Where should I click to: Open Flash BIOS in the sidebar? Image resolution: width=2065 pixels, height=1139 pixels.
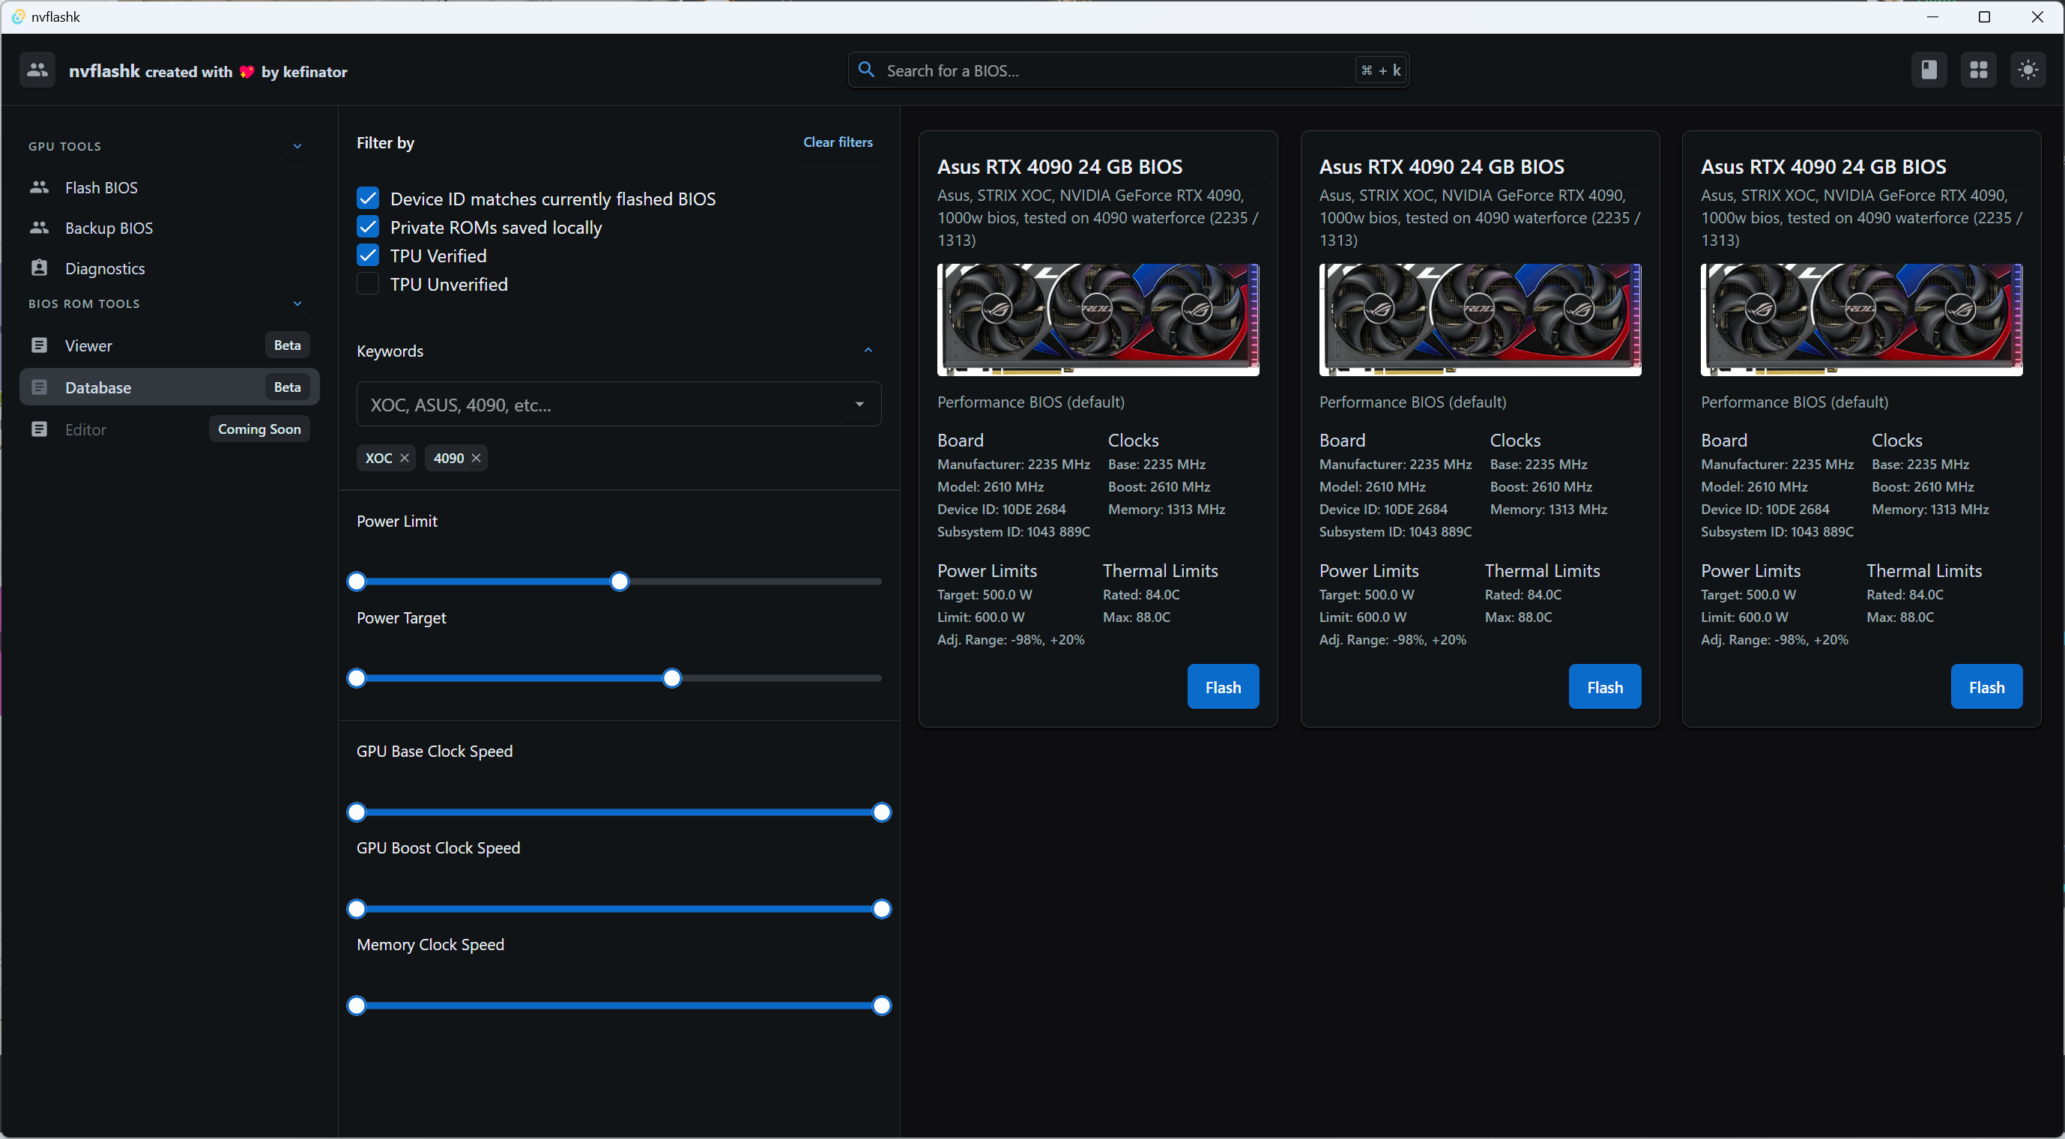click(x=101, y=187)
